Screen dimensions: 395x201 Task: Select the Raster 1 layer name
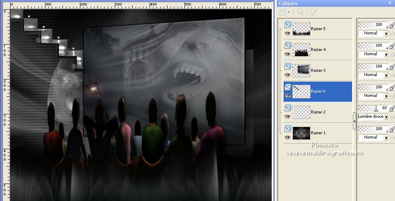pos(318,133)
